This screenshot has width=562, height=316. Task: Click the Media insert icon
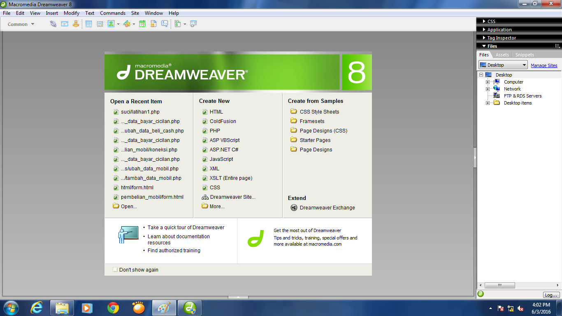(127, 24)
